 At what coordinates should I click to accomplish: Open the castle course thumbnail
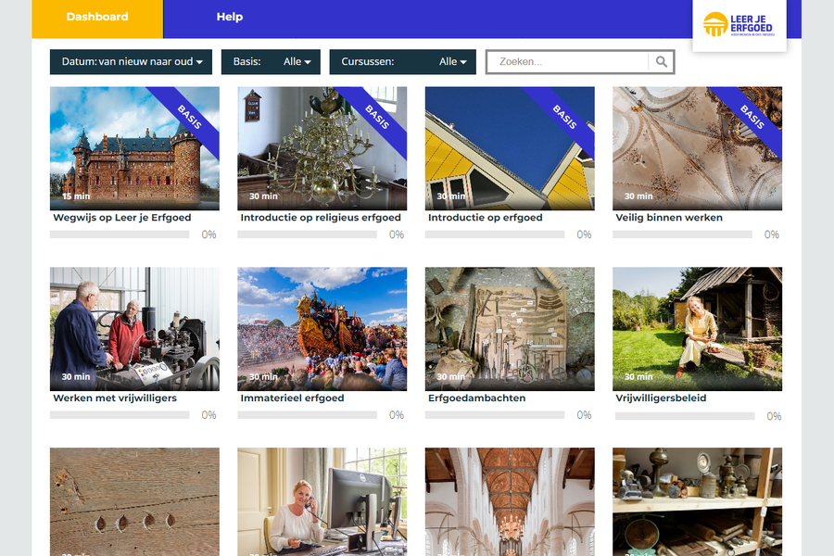tap(134, 148)
